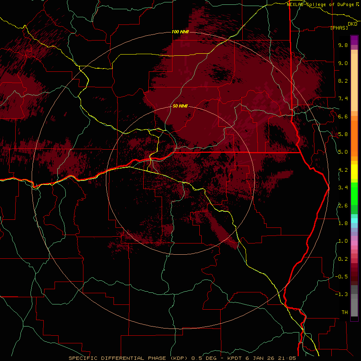Screen dimensions: 361x361
Task: Select the purple segment atop the color scale
Action: coord(354,40)
